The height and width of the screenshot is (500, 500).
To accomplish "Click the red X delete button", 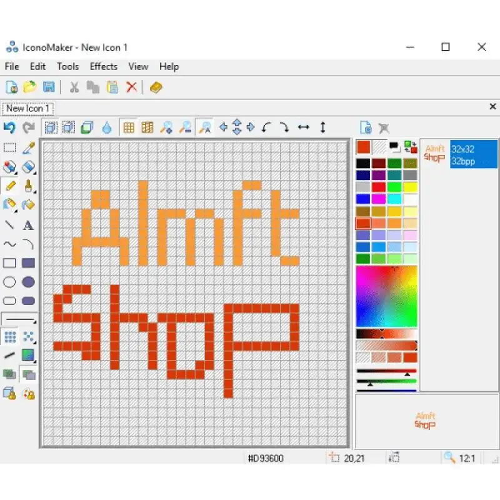I will [131, 87].
